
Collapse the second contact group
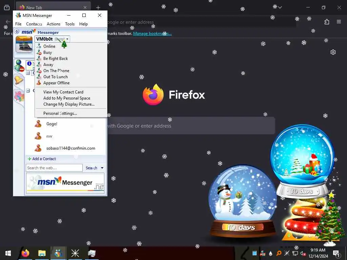coord(28,90)
